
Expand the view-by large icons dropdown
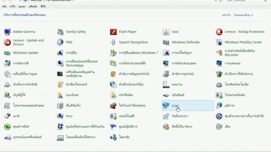point(243,15)
